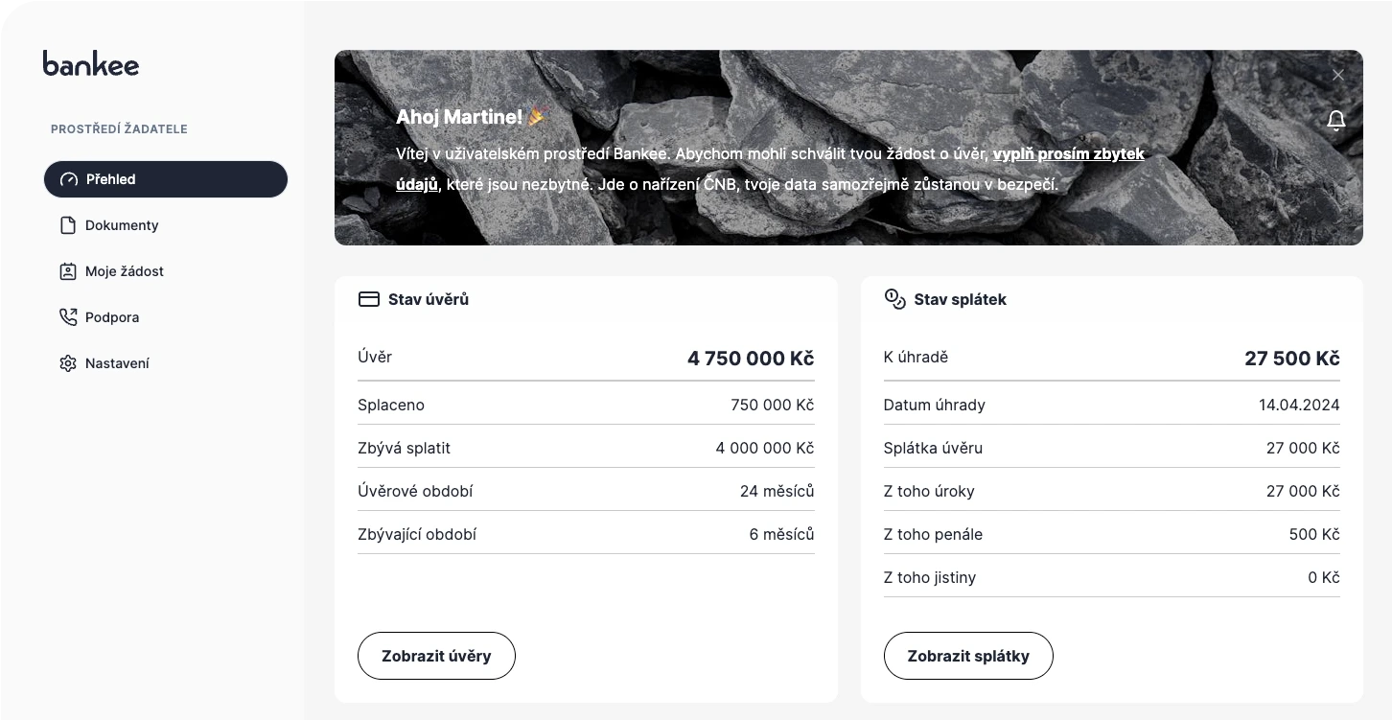Click the Přehled gauge icon
Image resolution: width=1392 pixels, height=720 pixels.
(x=68, y=179)
